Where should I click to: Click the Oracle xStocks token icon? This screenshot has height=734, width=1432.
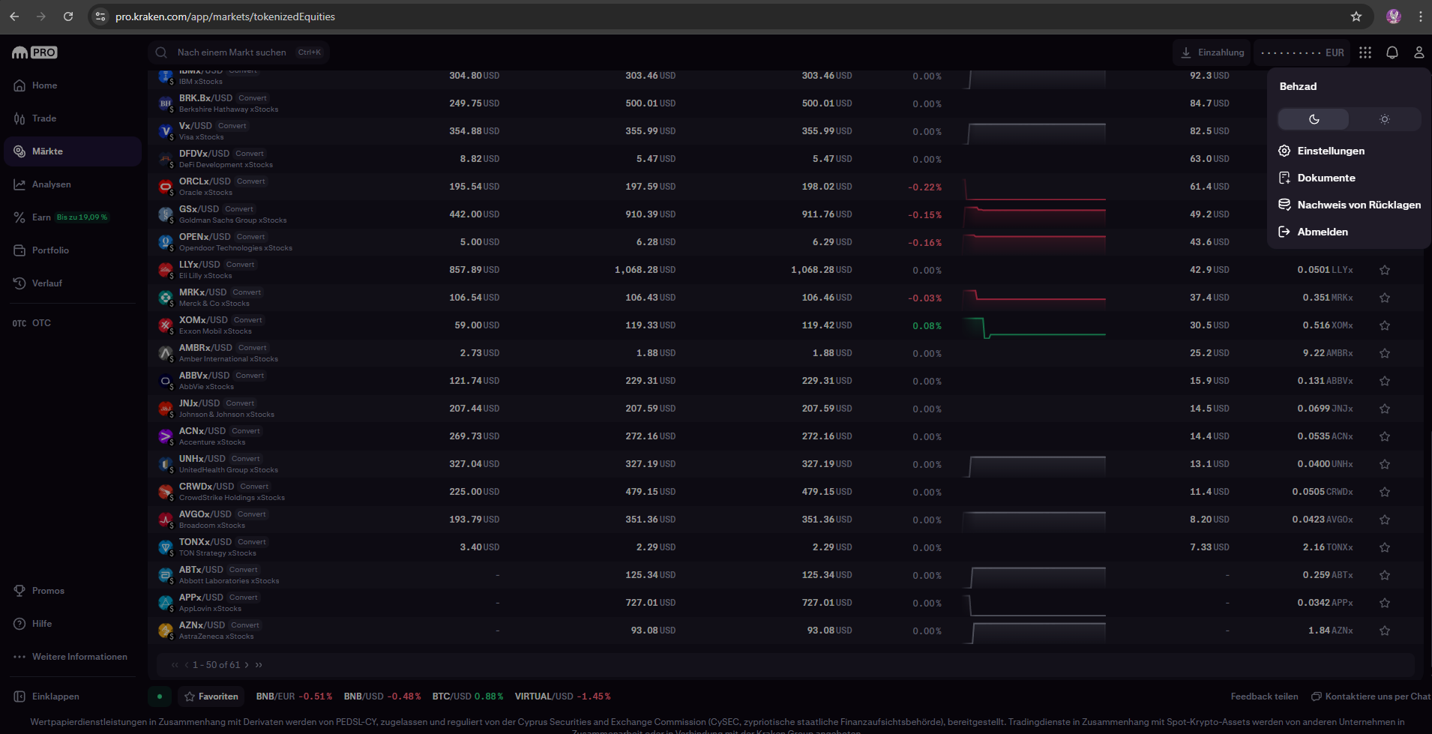pyautogui.click(x=166, y=187)
